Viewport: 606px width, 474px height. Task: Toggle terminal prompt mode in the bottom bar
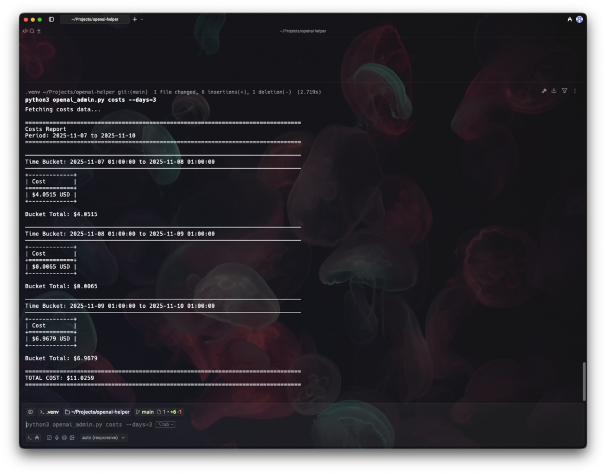[28, 437]
